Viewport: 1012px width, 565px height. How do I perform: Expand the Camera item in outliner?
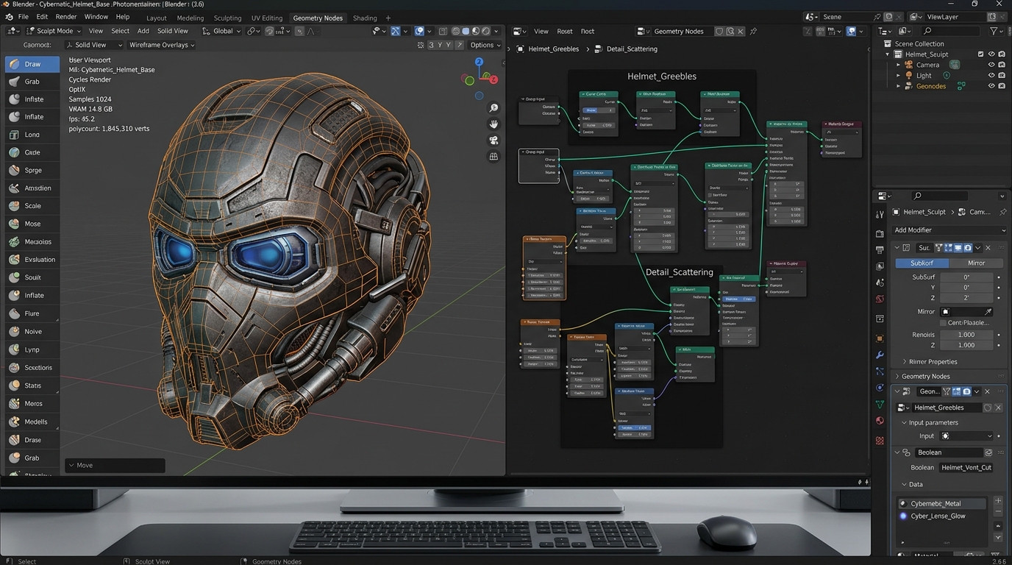pos(899,65)
